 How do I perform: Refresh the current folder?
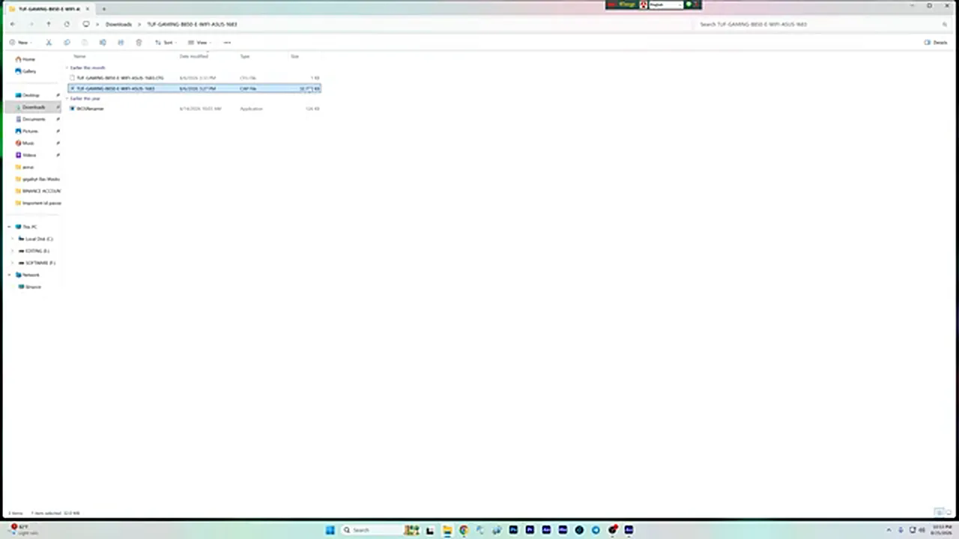pos(67,24)
